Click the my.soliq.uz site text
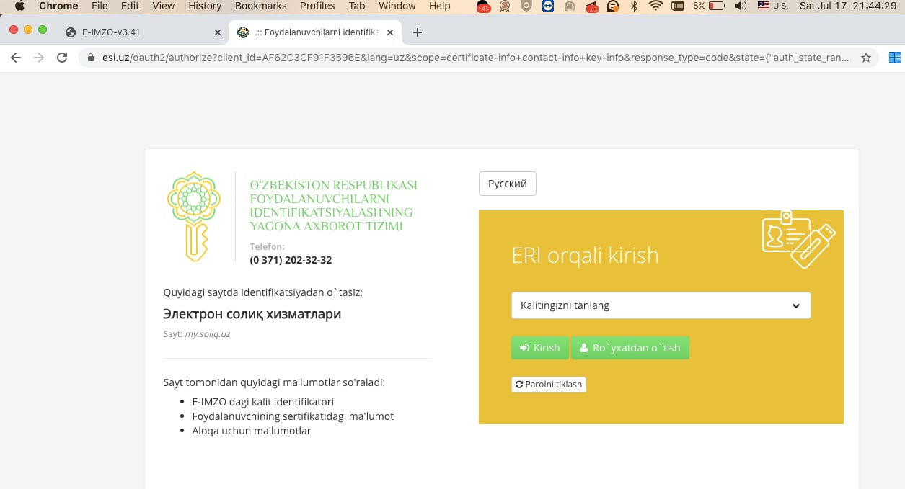905x489 pixels. (208, 334)
